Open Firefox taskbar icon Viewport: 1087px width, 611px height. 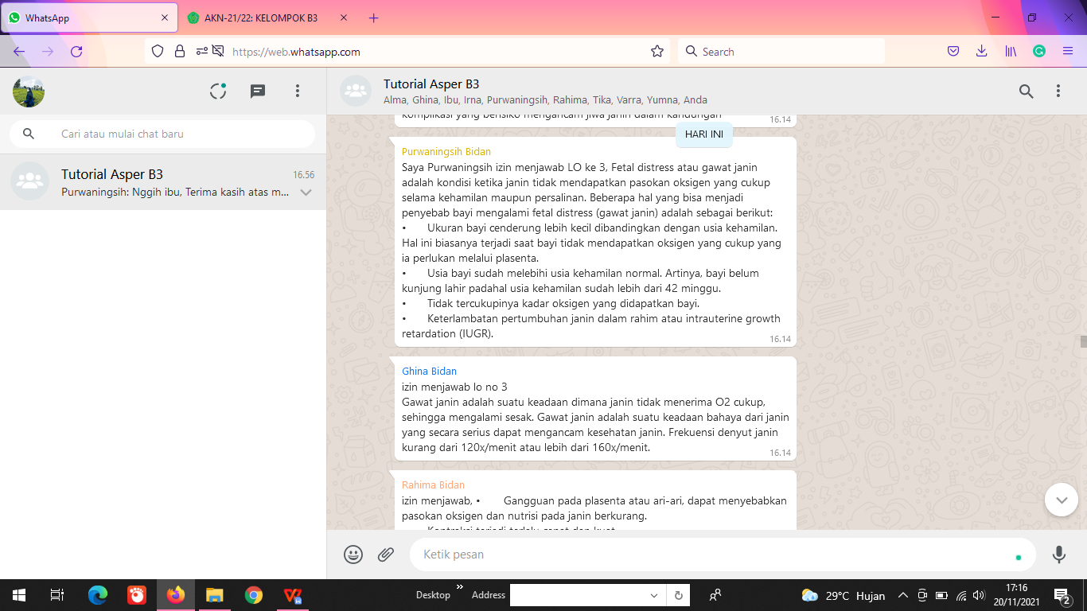point(176,595)
